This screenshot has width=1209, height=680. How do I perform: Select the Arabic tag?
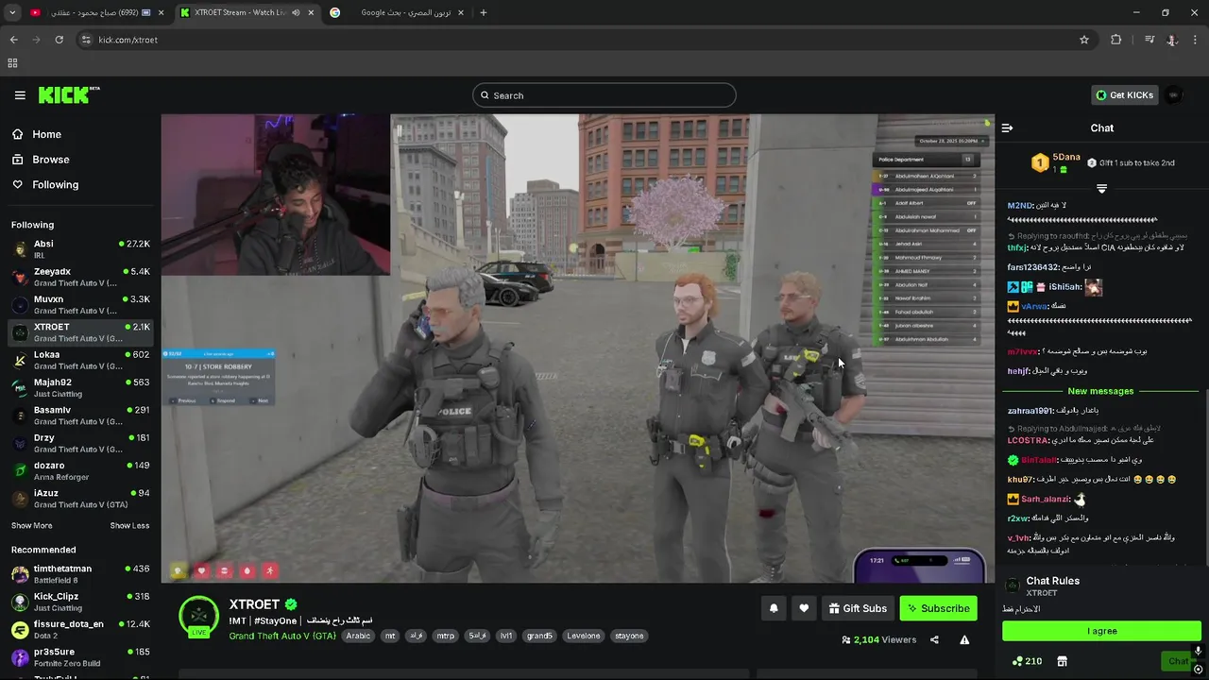pos(358,636)
